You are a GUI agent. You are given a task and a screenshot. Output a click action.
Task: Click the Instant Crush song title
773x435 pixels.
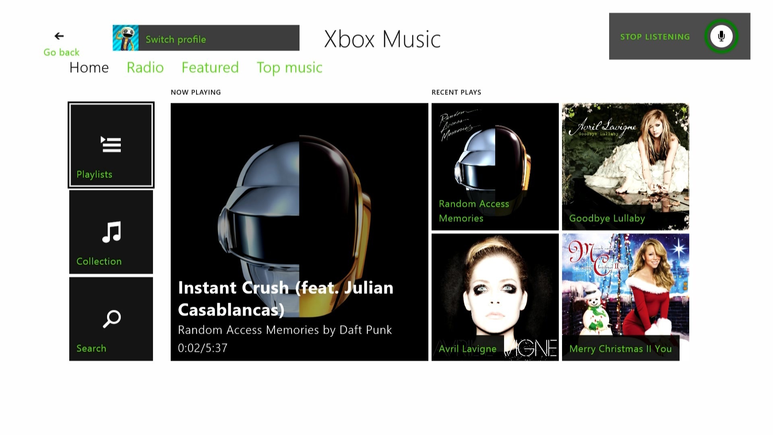coord(285,299)
